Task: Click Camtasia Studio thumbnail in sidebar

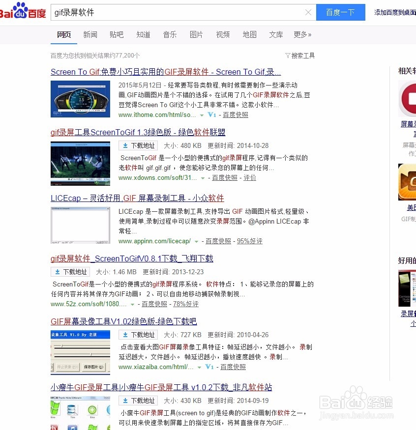Action: pos(407,288)
